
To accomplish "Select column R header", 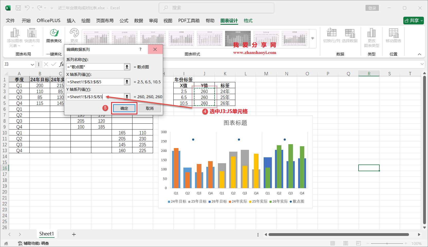I will (x=369, y=74).
